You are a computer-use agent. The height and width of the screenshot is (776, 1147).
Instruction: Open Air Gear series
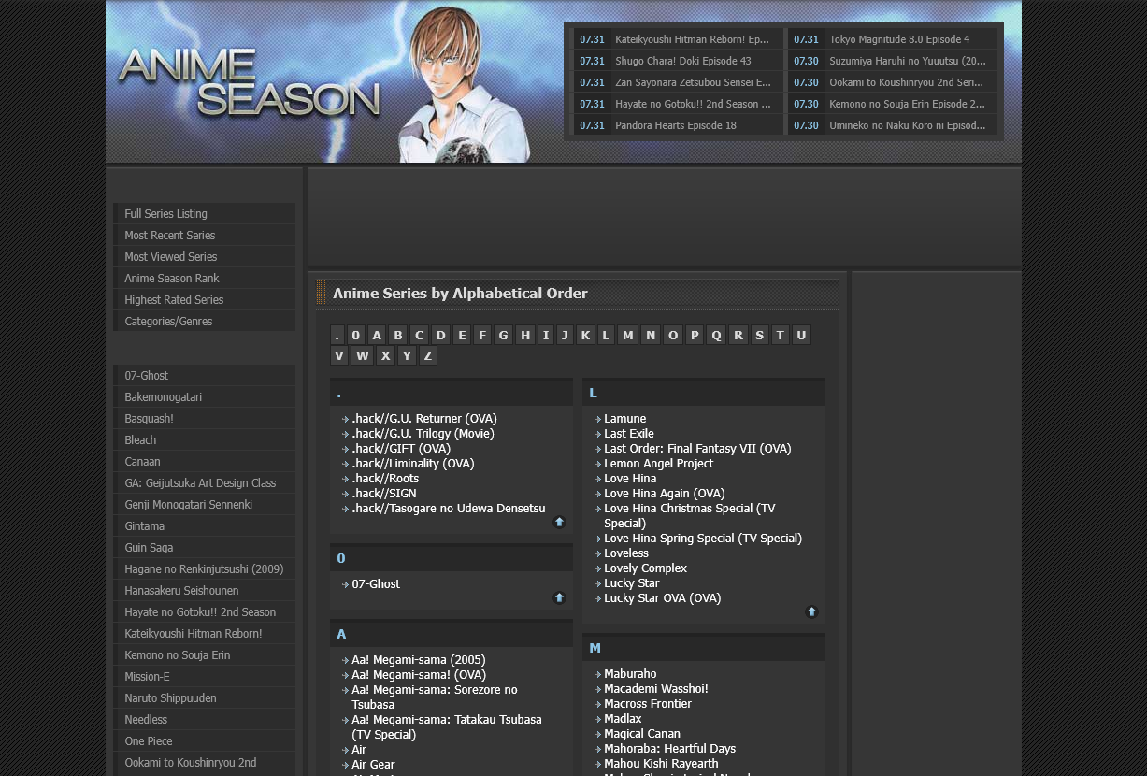tap(373, 765)
